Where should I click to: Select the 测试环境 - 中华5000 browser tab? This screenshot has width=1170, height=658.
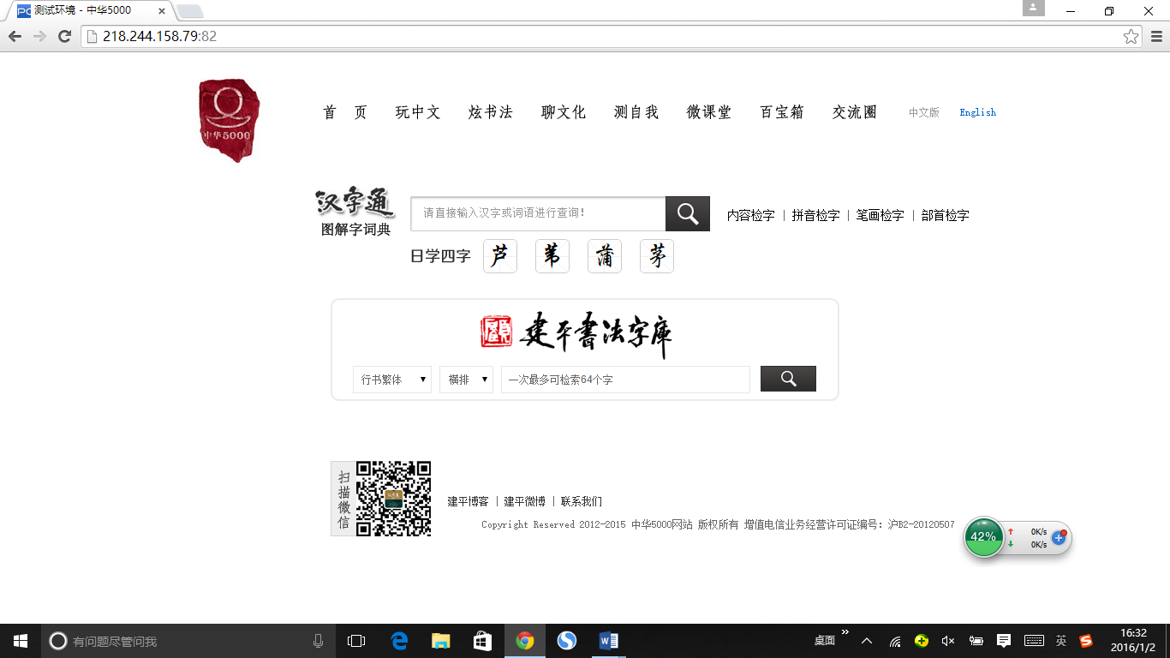89,11
